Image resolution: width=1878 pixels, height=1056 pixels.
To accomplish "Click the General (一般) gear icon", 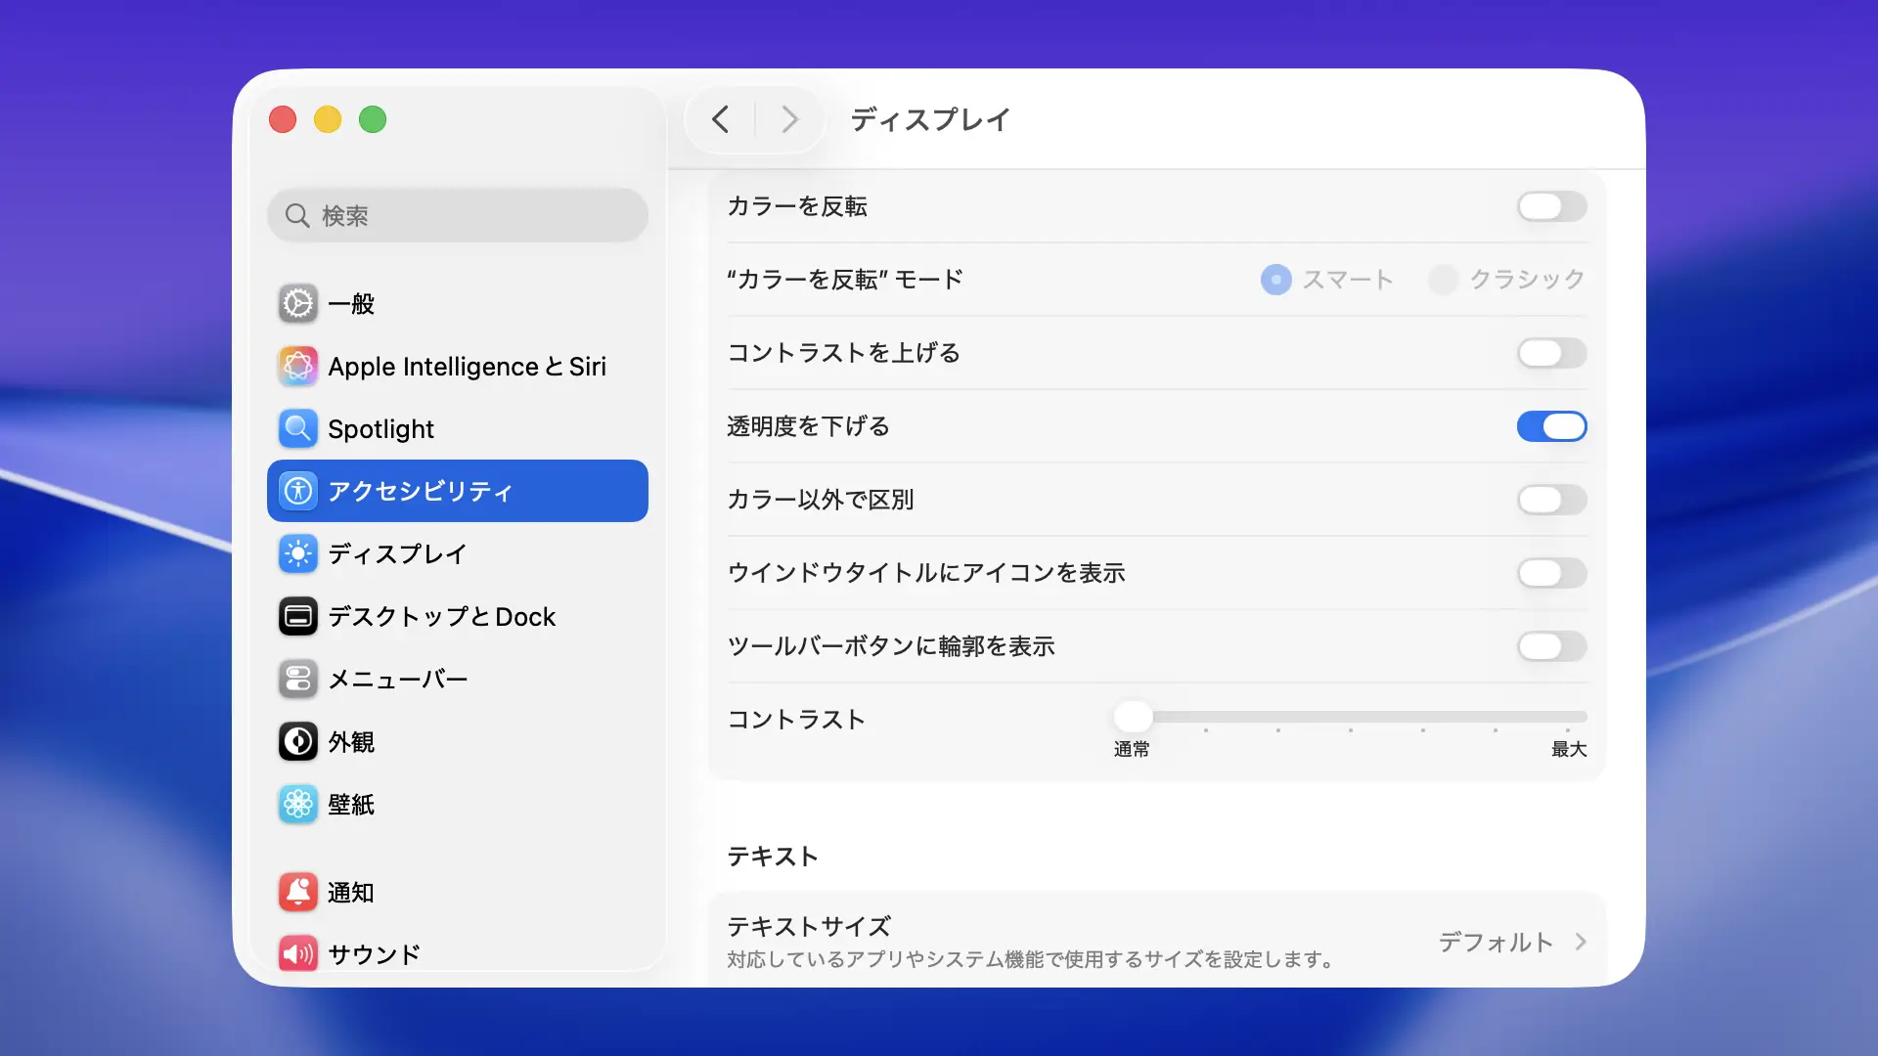I will pos(298,304).
